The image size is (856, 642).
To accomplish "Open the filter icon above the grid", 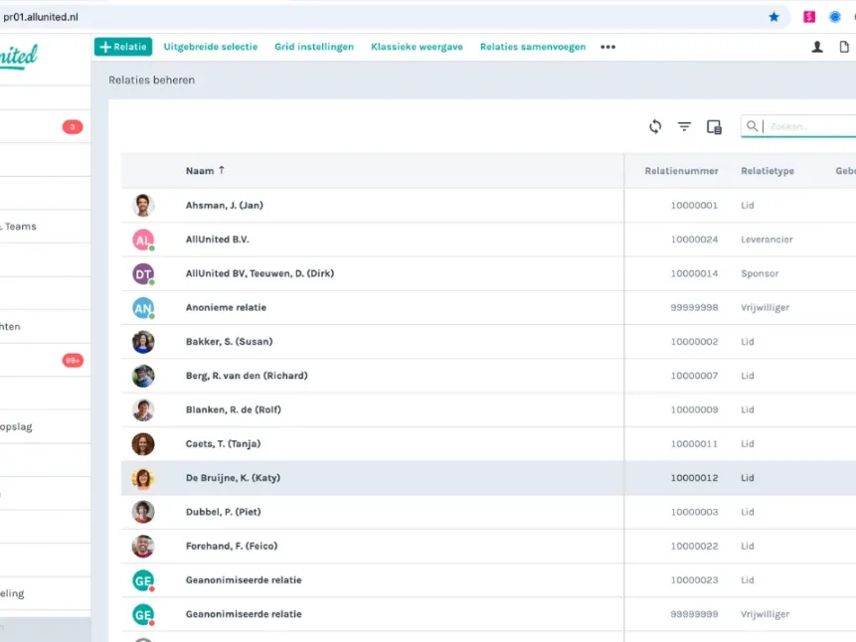I will click(x=684, y=126).
